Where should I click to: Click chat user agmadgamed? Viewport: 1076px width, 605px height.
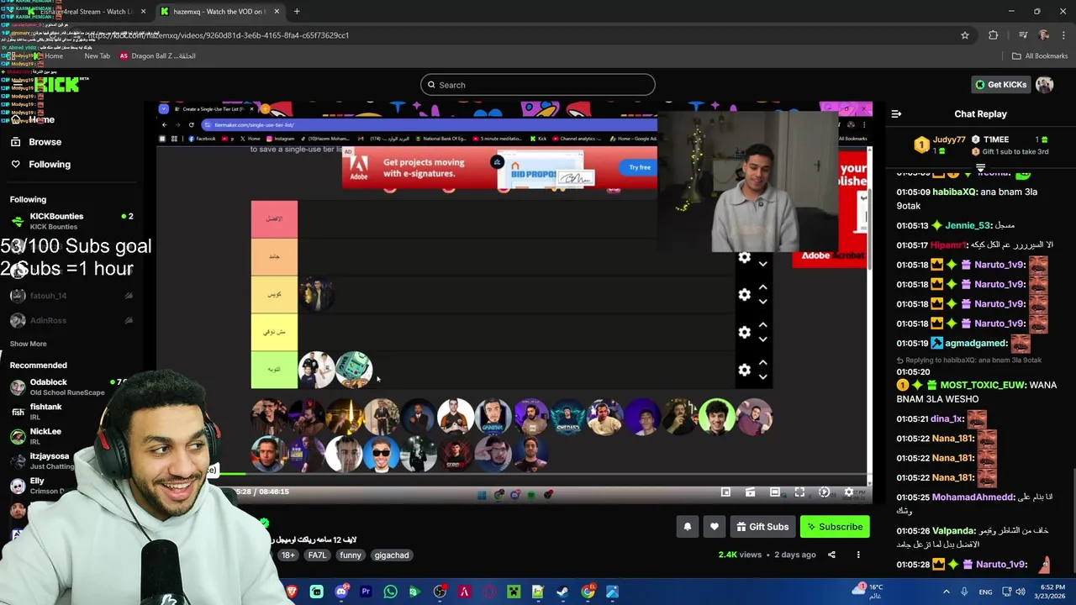click(975, 344)
